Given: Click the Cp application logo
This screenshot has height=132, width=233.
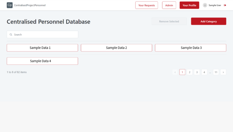Looking at the screenshot, I should click(x=10, y=5).
